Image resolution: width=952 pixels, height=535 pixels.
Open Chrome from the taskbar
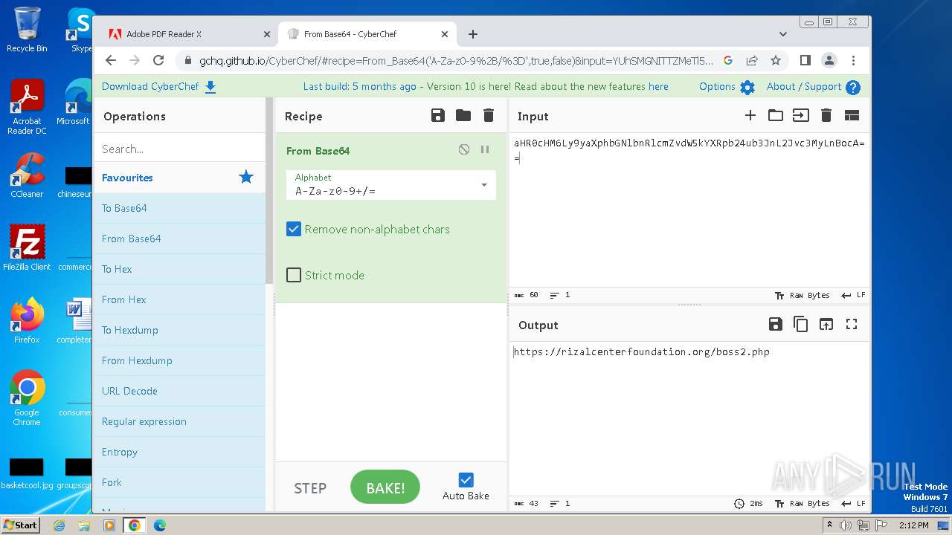[x=135, y=525]
